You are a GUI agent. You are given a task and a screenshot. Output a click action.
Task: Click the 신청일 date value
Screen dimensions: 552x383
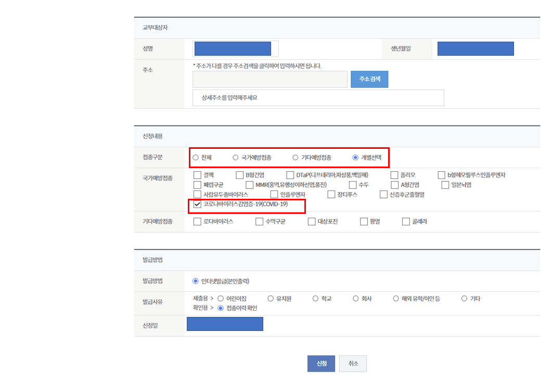[x=225, y=324]
